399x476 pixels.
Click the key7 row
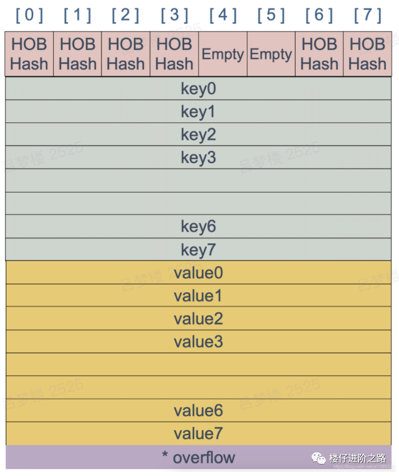coord(198,250)
